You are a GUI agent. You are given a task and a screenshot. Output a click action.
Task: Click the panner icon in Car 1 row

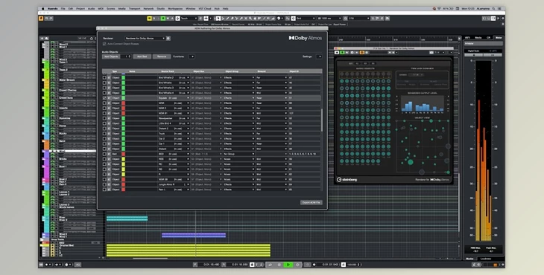109,144
